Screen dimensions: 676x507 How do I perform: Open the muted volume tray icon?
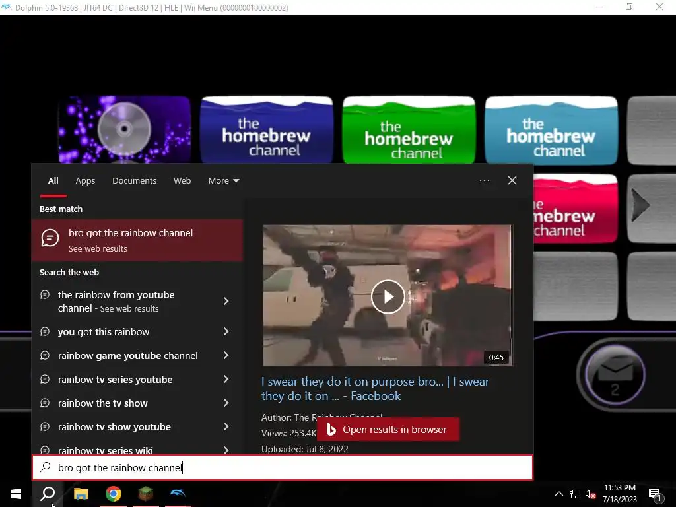pos(590,494)
